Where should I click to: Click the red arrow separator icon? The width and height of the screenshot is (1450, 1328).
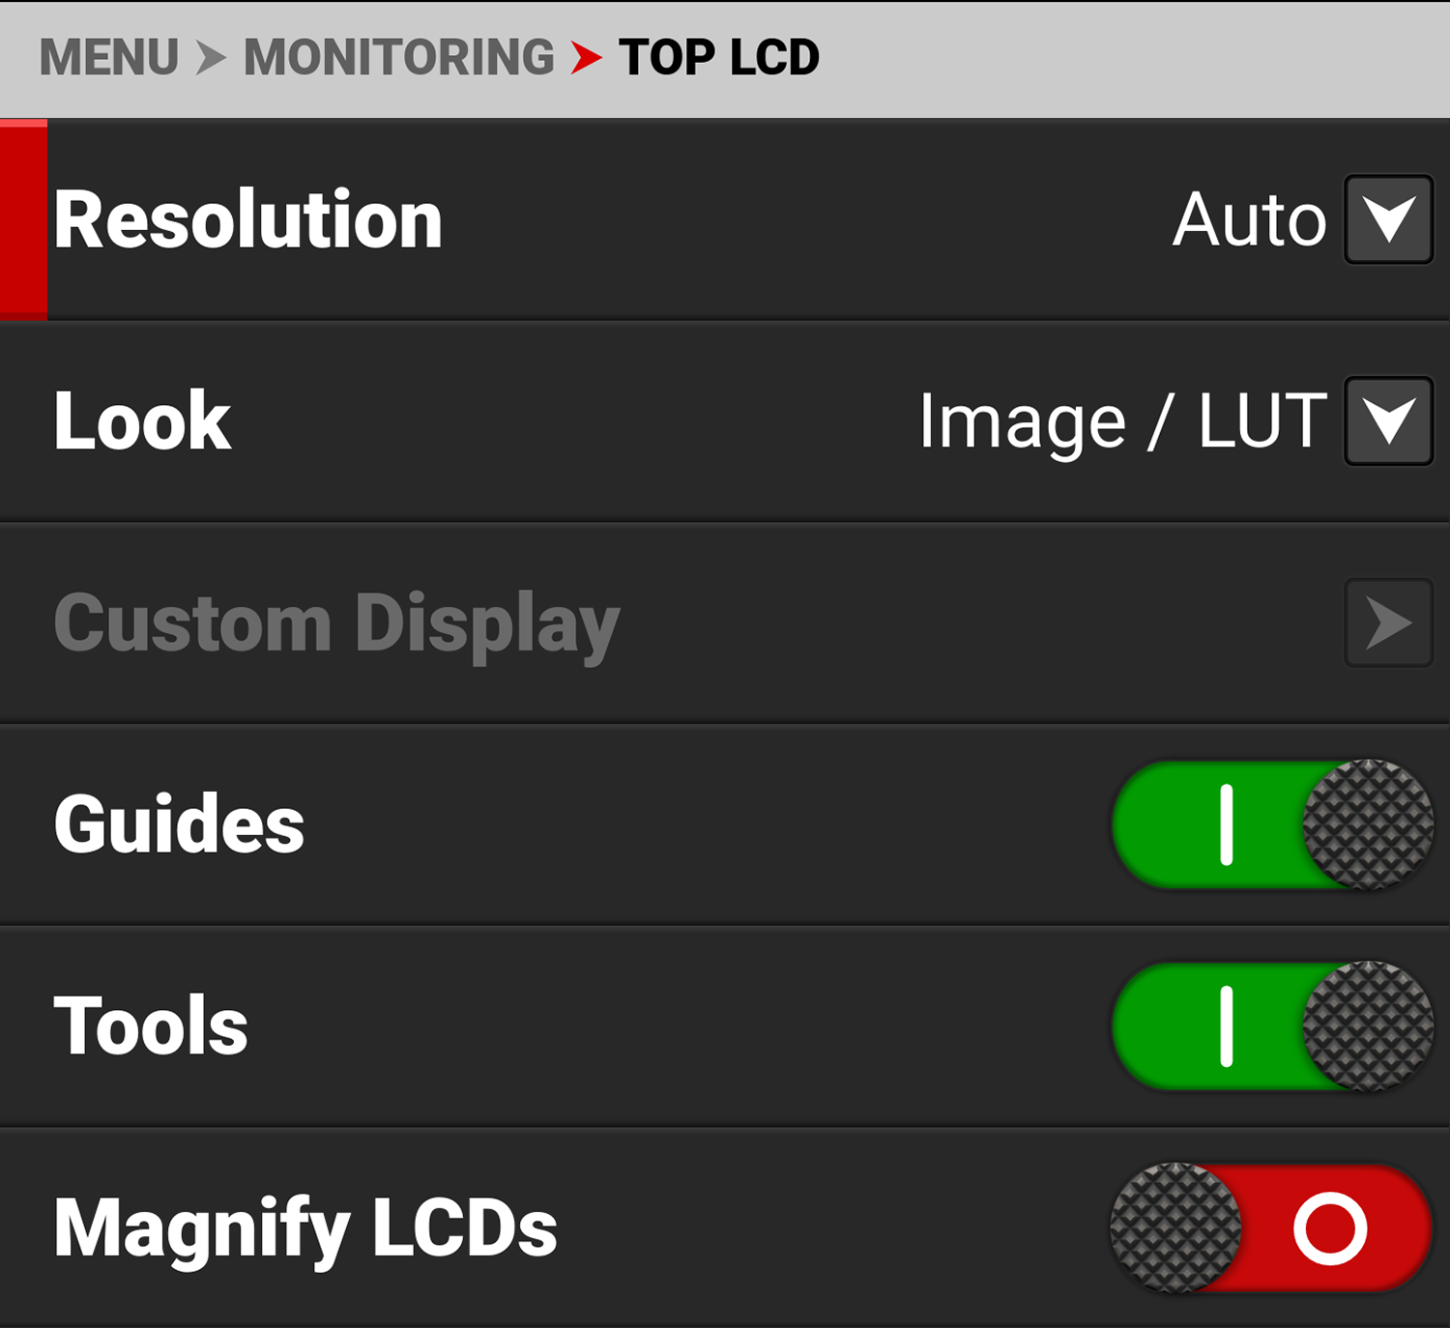pyautogui.click(x=586, y=58)
